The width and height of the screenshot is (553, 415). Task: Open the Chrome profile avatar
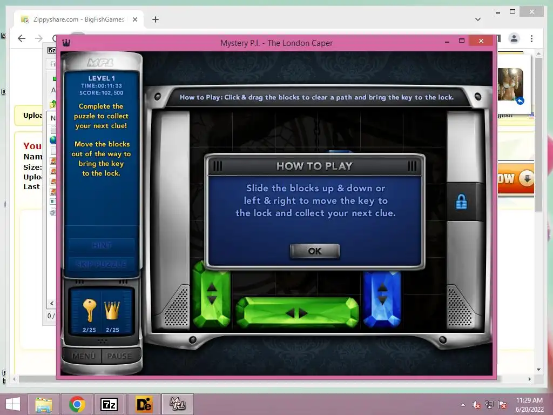point(514,38)
